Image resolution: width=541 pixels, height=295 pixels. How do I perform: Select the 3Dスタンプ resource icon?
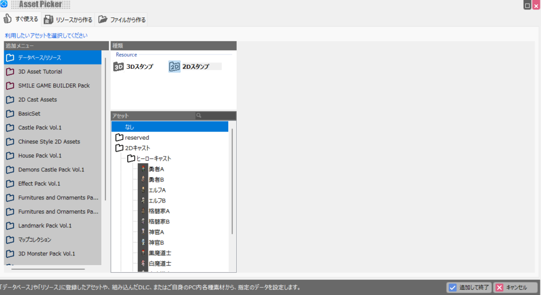[x=119, y=67]
